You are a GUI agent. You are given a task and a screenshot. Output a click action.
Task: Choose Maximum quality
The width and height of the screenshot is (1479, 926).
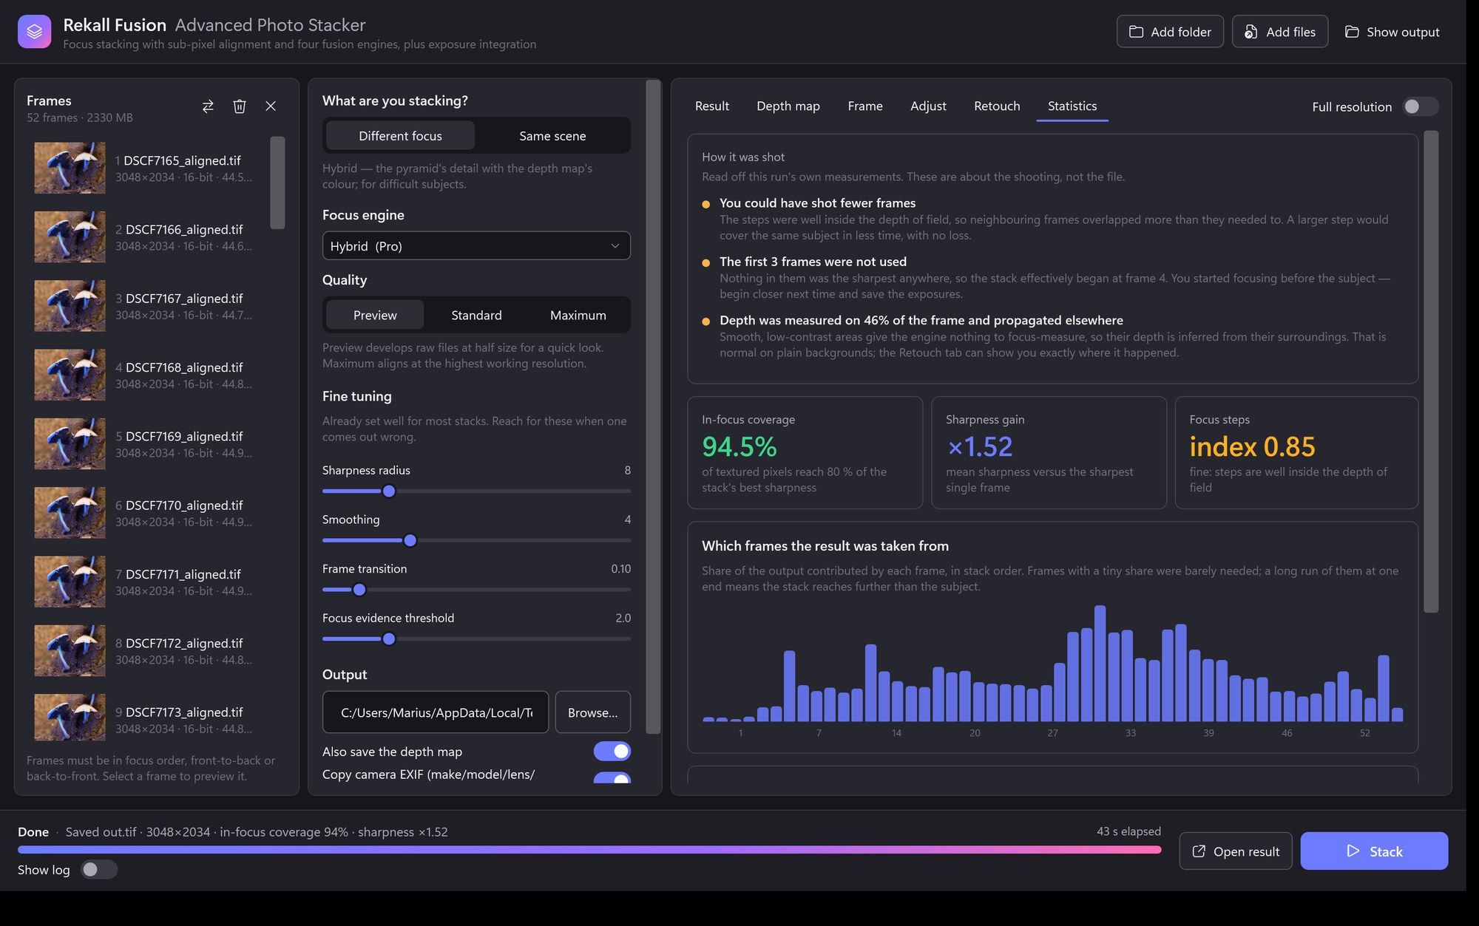click(578, 316)
